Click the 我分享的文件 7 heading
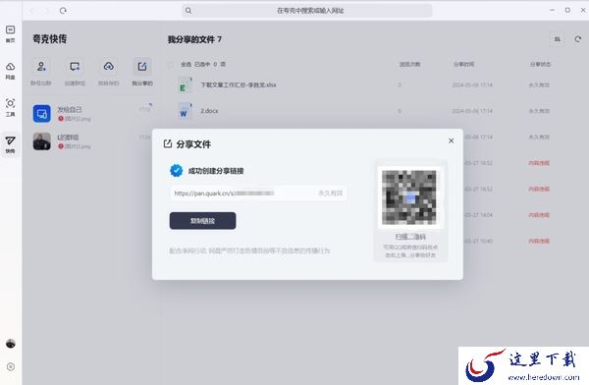Viewport: 589px width, 385px height. [x=194, y=39]
